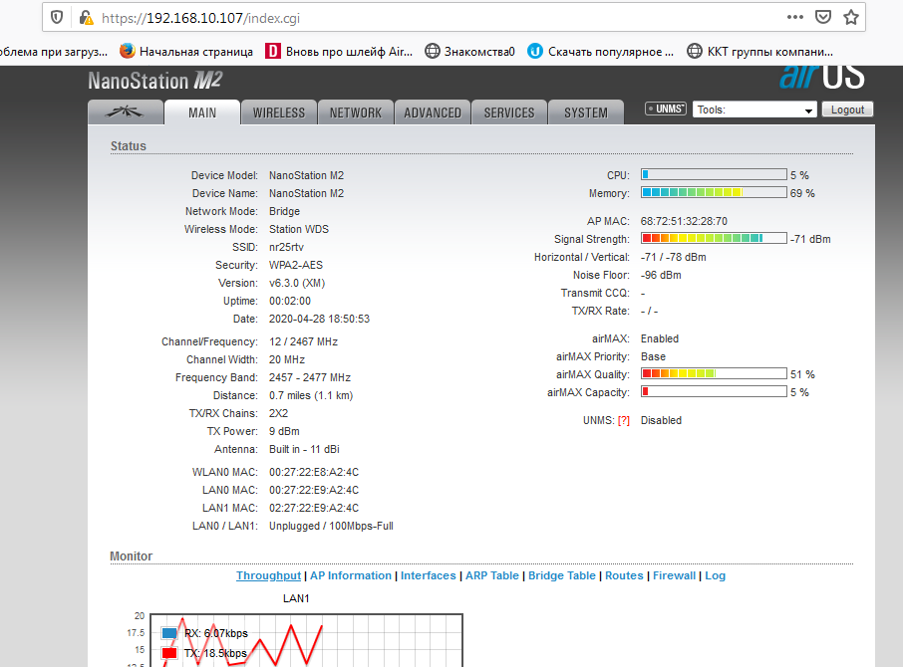Click the Noise Floor value -96 dBm
Image resolution: width=903 pixels, height=667 pixels.
(661, 275)
